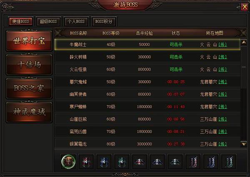Click the red armor drop icon

pos(86,161)
